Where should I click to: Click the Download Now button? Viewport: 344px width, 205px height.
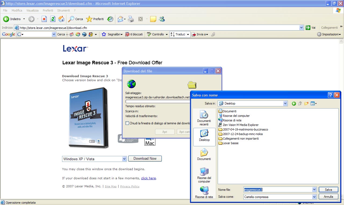pyautogui.click(x=145, y=159)
